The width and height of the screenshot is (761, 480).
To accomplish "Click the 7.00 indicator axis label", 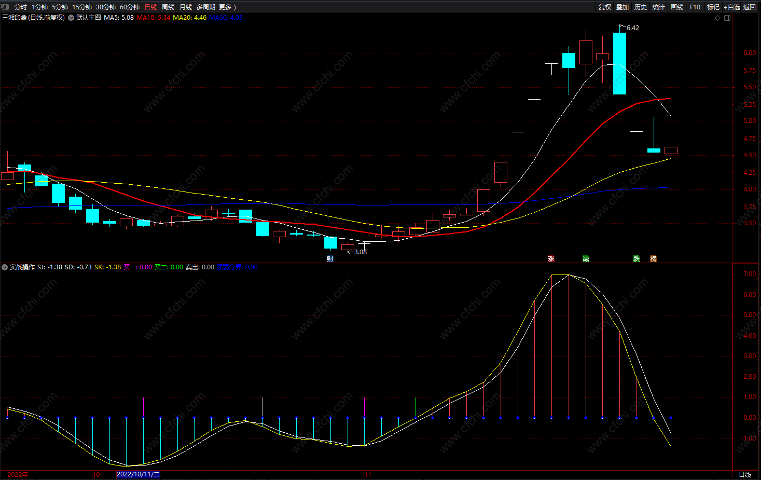I will point(750,274).
